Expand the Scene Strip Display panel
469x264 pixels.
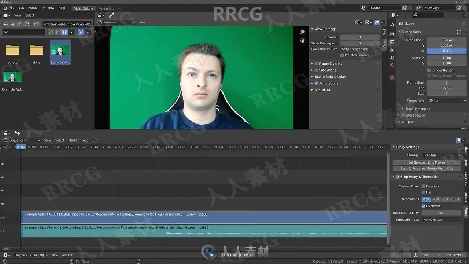[x=330, y=77]
